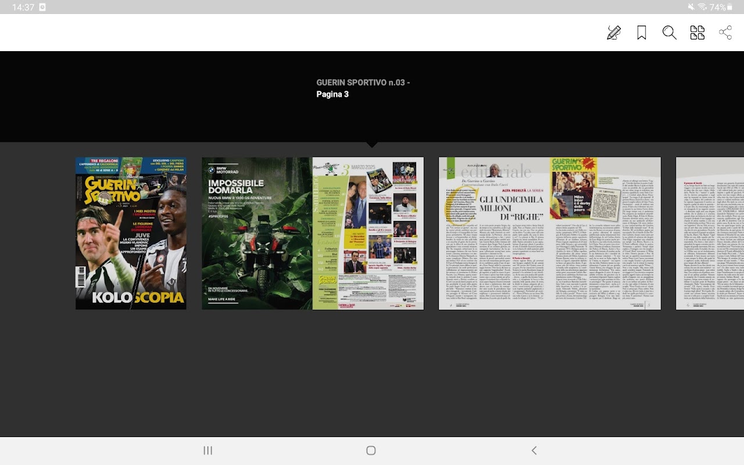Tap the notification icon beside the clock
Image resolution: width=744 pixels, height=465 pixels.
(x=42, y=7)
